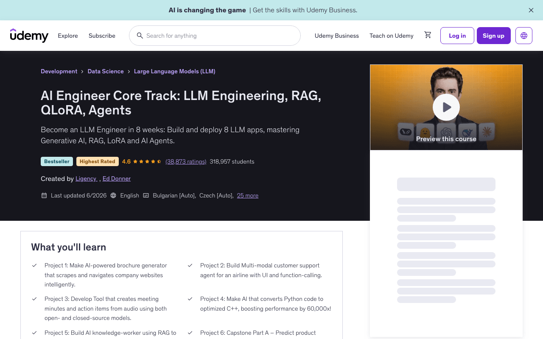Open the Explore menu

click(x=68, y=36)
